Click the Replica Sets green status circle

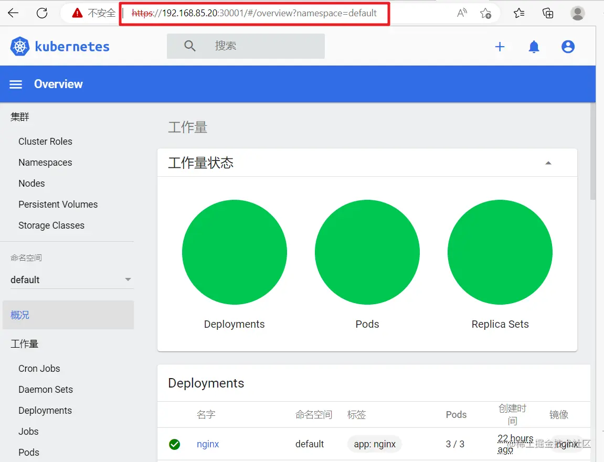[x=500, y=252]
